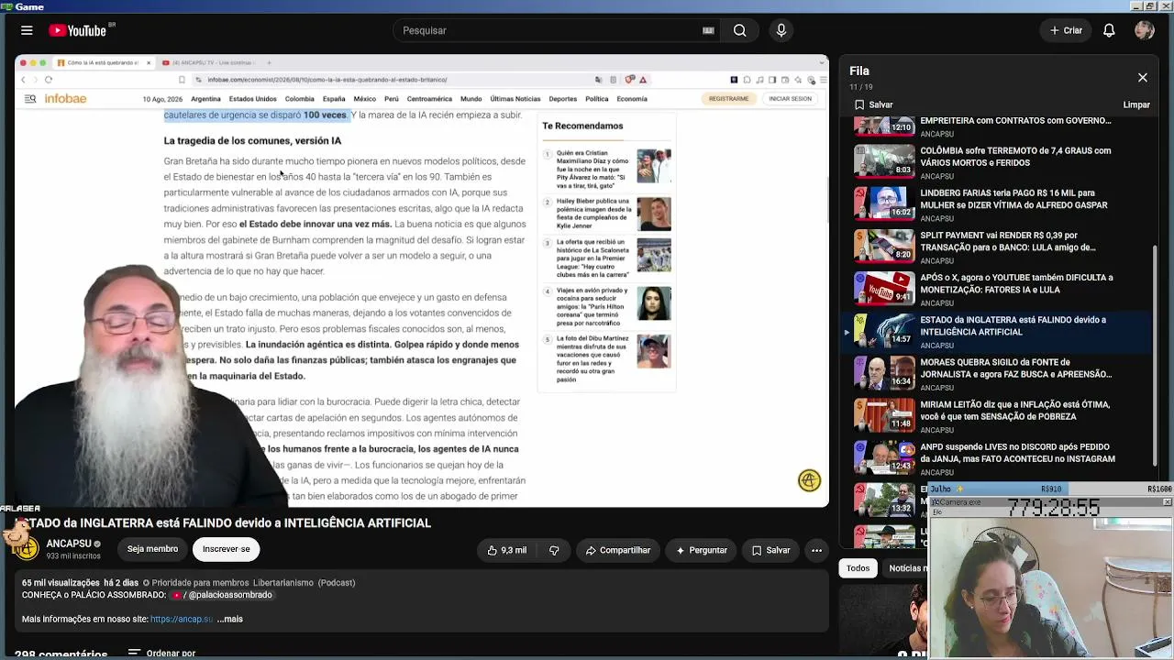Save the queue with Salvar bookmark

tap(873, 104)
